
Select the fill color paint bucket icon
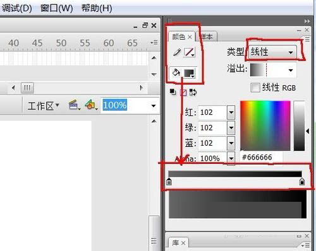click(x=176, y=73)
